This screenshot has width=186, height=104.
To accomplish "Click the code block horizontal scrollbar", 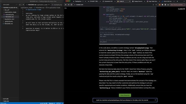I will click(x=123, y=44).
